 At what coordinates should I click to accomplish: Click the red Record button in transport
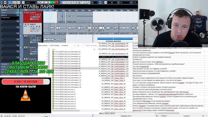[x=57, y=3]
